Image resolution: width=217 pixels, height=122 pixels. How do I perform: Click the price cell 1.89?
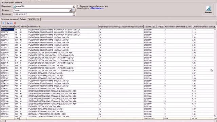coord(203,78)
